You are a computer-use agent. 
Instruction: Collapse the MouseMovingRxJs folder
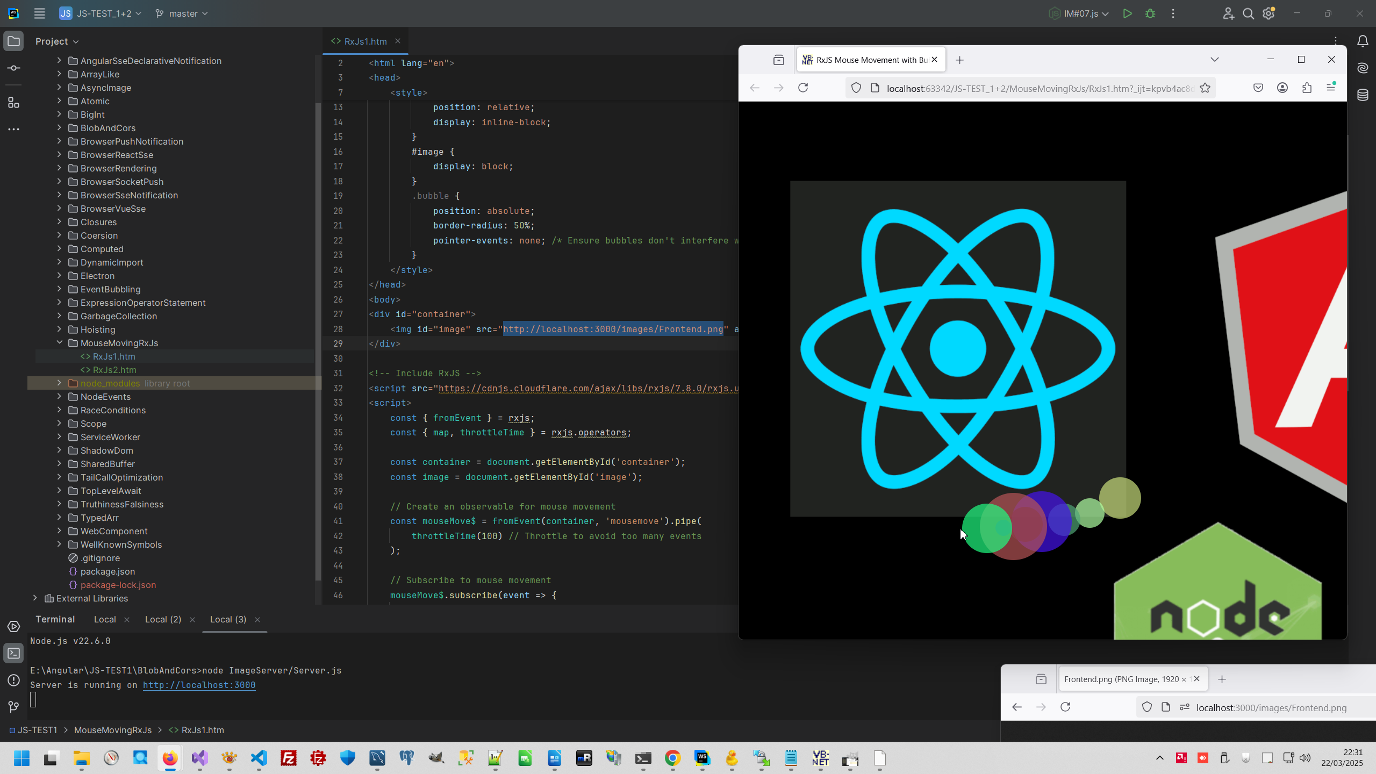59,343
